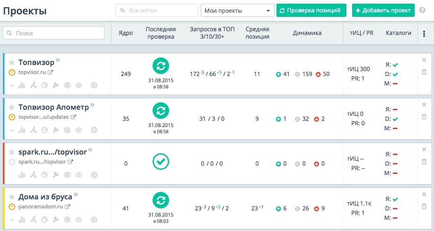Star the Топвизор Апометр project

tap(12, 107)
